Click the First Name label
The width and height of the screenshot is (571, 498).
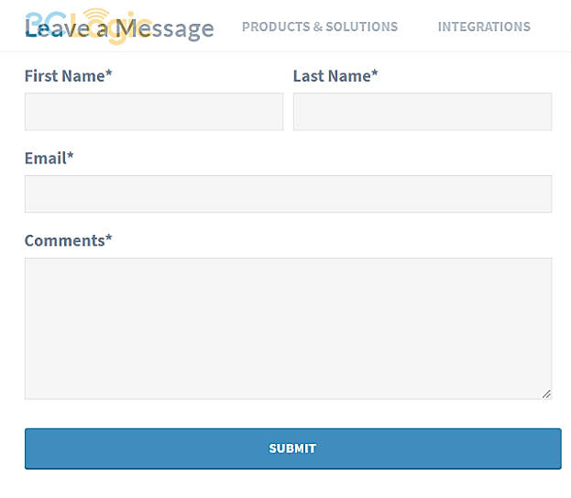(64, 76)
